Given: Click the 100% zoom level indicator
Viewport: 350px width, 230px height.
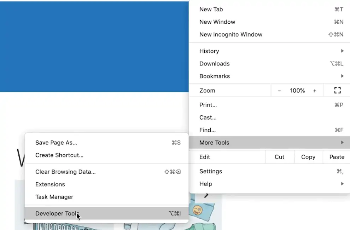Looking at the screenshot, I should [297, 90].
